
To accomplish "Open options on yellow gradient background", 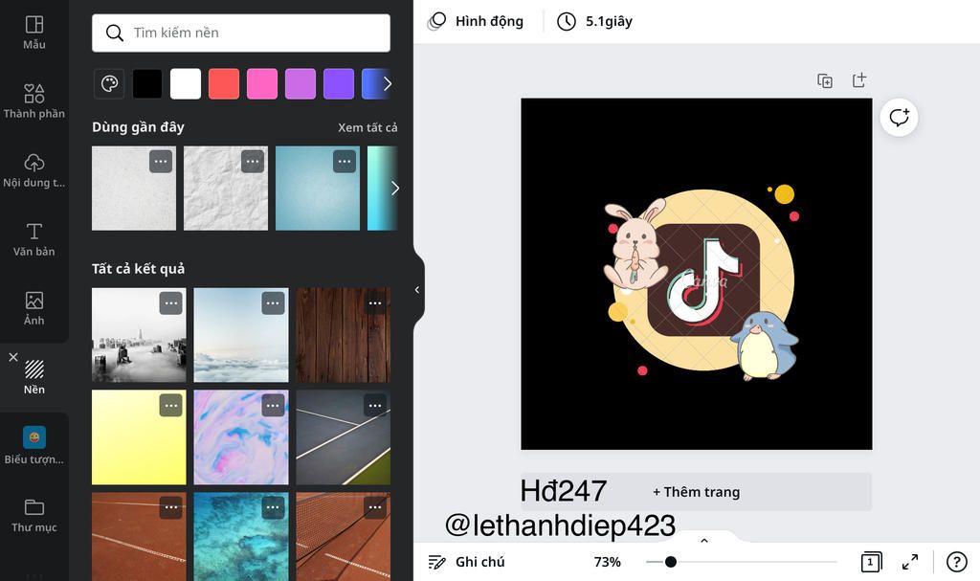I will [170, 405].
